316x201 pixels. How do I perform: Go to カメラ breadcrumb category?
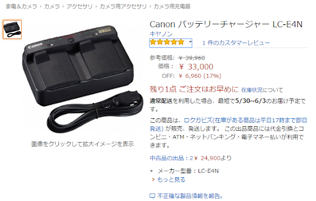coord(52,6)
